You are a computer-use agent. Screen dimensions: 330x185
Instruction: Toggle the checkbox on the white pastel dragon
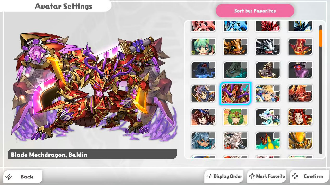tap(277, 112)
